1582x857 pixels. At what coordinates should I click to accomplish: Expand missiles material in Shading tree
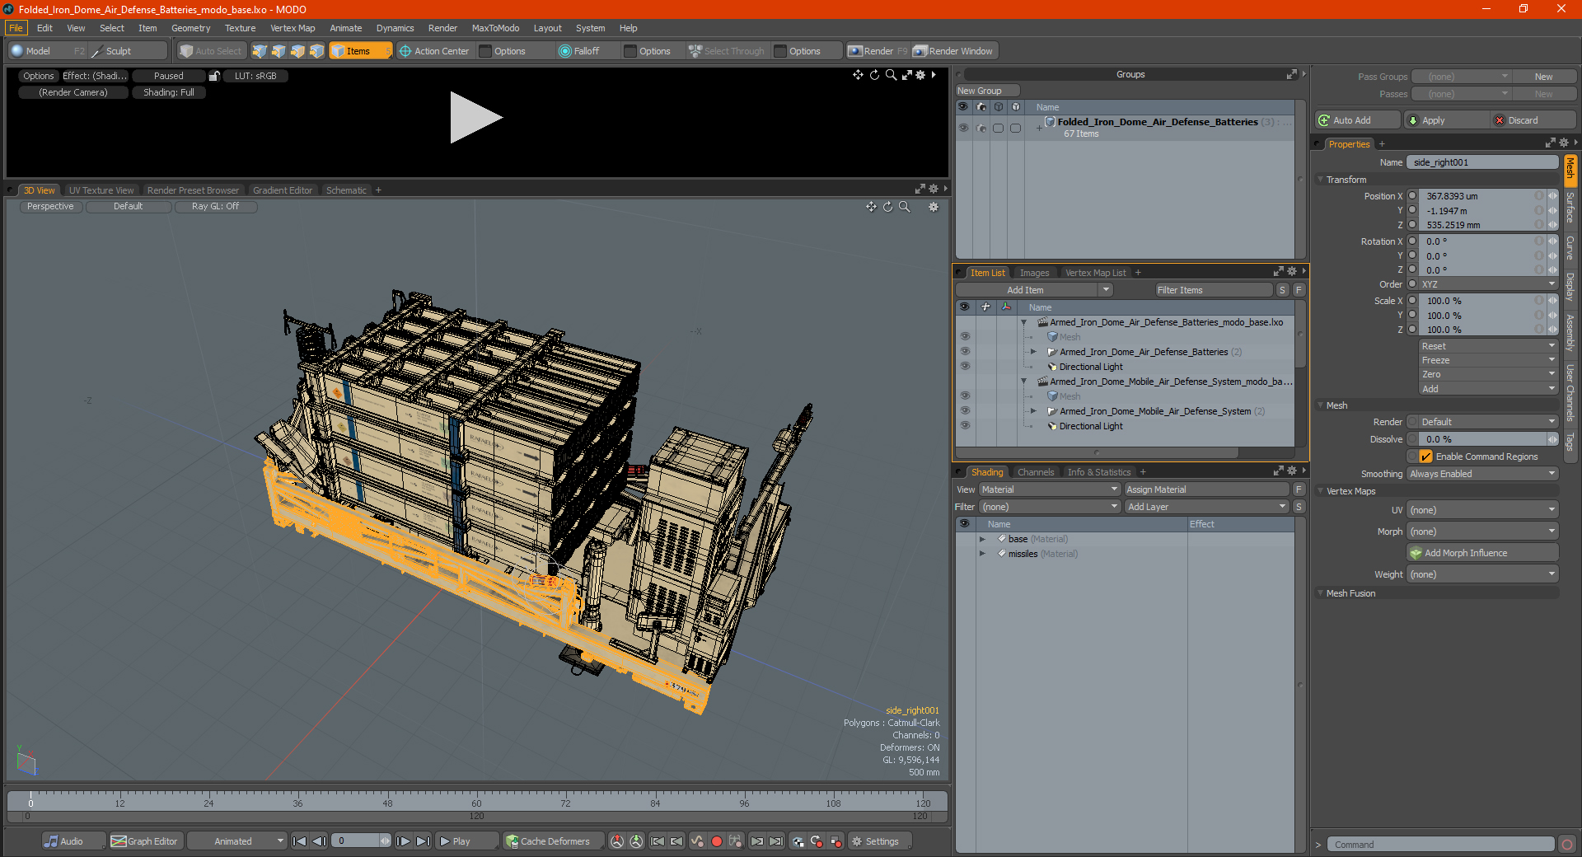pyautogui.click(x=982, y=554)
